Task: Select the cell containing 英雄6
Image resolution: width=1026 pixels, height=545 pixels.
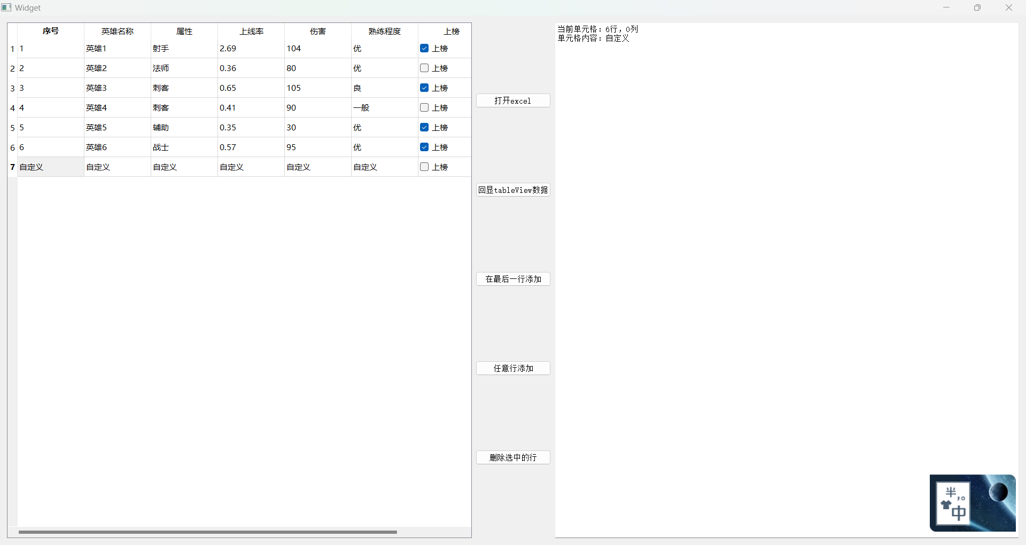Action: pyautogui.click(x=96, y=147)
